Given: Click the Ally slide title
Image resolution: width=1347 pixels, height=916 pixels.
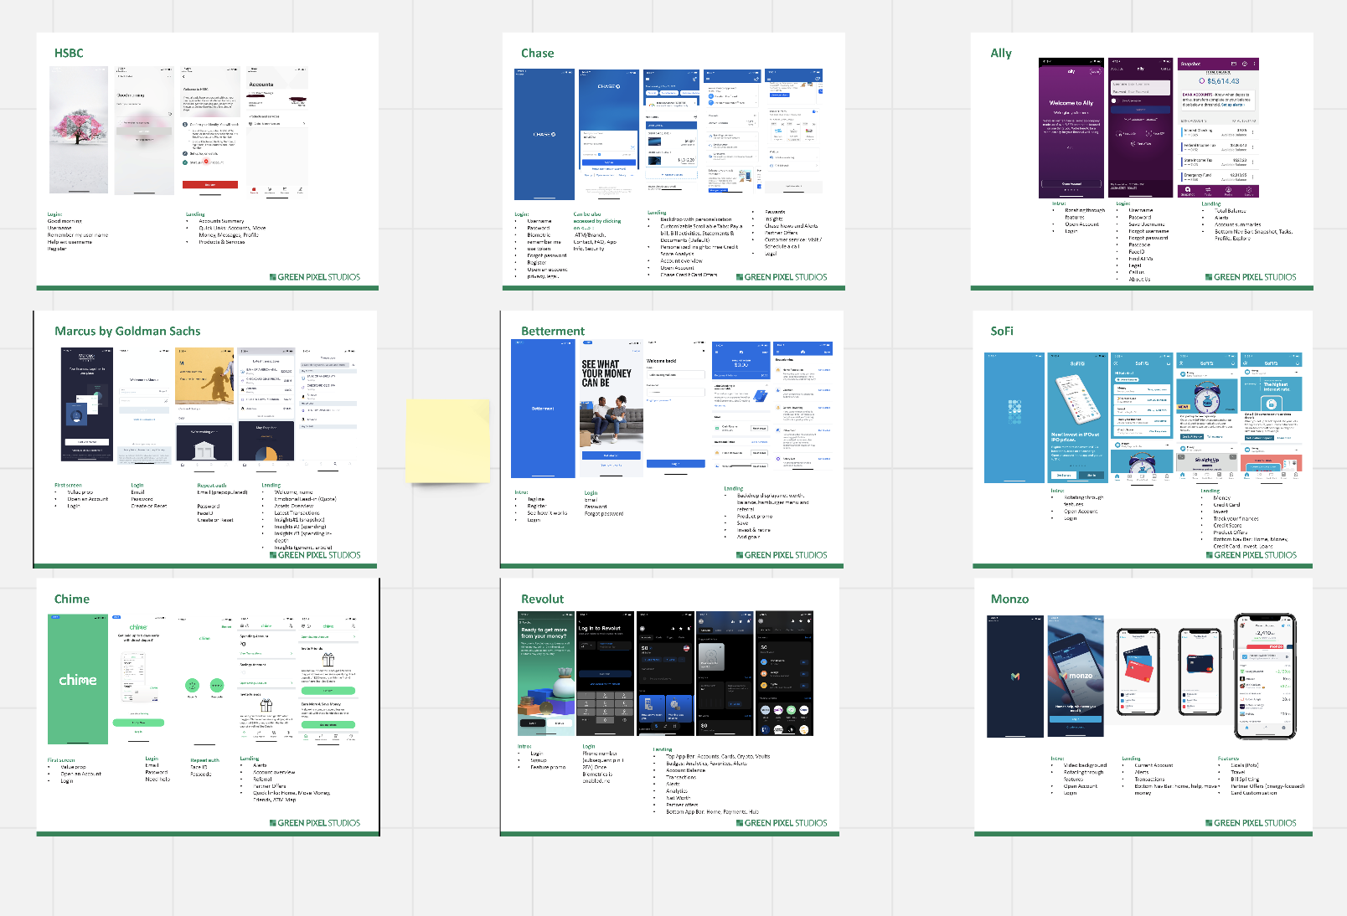Looking at the screenshot, I should (x=1001, y=53).
